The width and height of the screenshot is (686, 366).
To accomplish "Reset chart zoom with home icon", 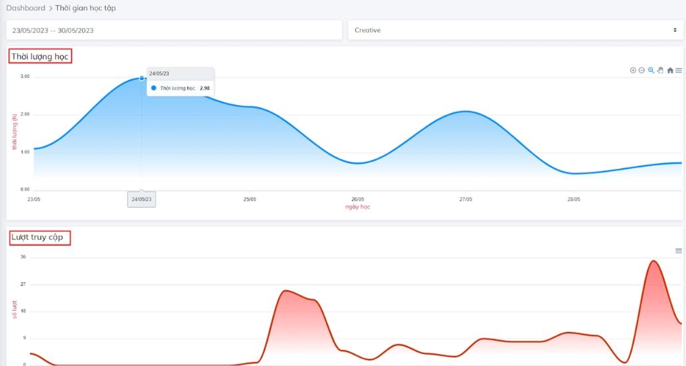I will (670, 70).
